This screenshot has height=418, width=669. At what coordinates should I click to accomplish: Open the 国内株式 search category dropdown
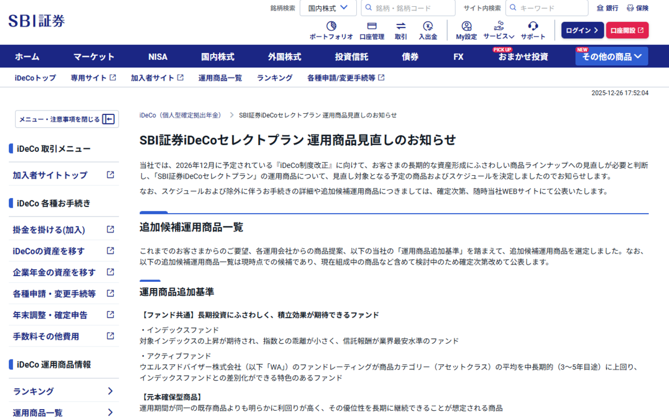click(x=328, y=8)
